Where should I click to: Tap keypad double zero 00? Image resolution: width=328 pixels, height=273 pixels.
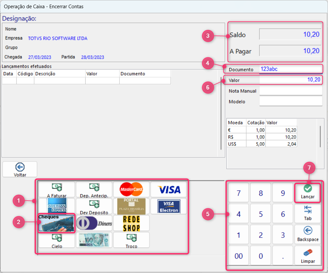pyautogui.click(x=238, y=256)
